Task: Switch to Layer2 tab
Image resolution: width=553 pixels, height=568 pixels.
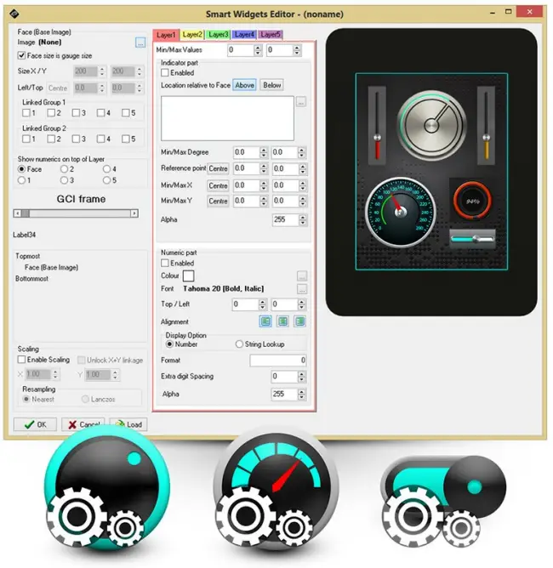Action: pos(192,34)
